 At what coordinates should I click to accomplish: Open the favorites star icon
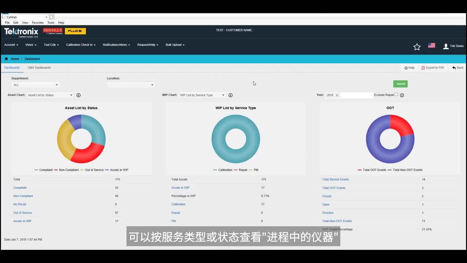pos(417,46)
